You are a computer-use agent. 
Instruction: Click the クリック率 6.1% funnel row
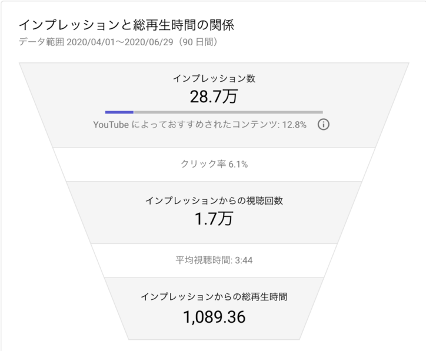tap(214, 164)
